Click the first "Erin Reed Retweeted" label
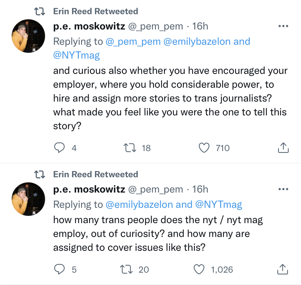The image size is (301, 285). 96,11
